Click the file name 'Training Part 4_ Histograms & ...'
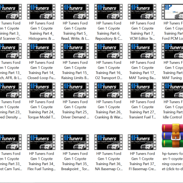The height and width of the screenshot is (183, 183). pos(41,36)
